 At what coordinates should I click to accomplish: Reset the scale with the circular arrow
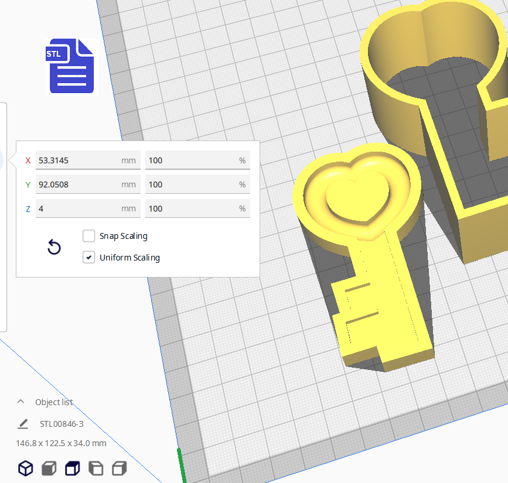point(54,247)
